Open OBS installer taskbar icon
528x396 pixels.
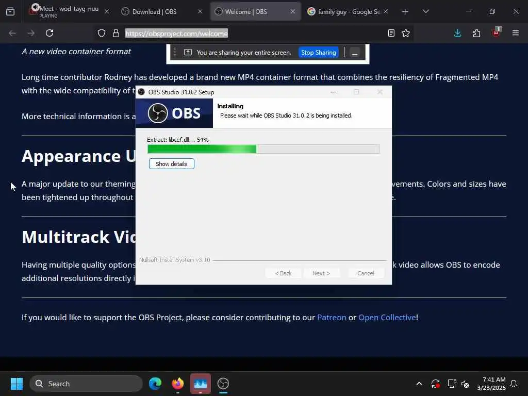223,384
